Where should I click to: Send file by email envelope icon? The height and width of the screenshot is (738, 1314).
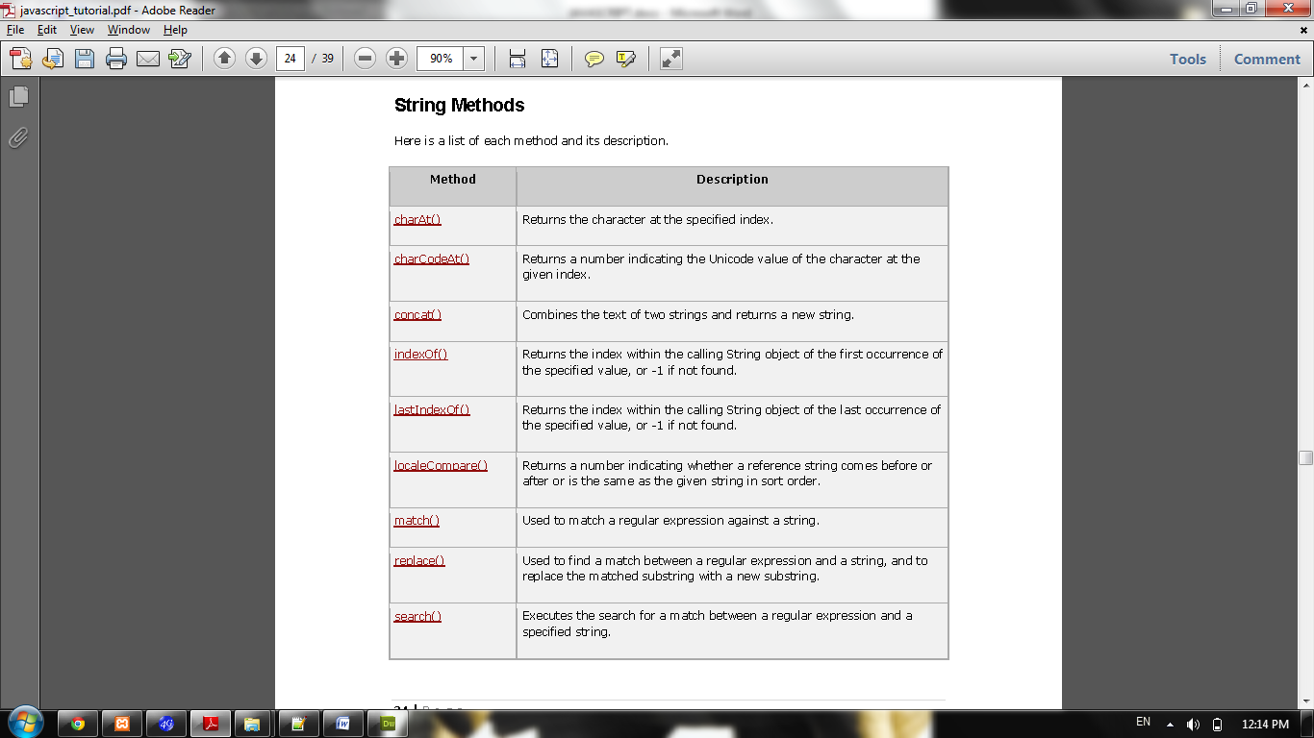click(x=148, y=59)
